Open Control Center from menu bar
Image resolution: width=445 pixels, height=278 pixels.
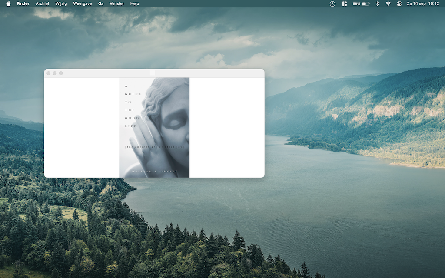[399, 3]
